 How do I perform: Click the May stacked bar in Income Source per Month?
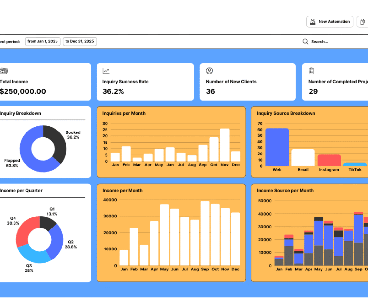[319, 241]
